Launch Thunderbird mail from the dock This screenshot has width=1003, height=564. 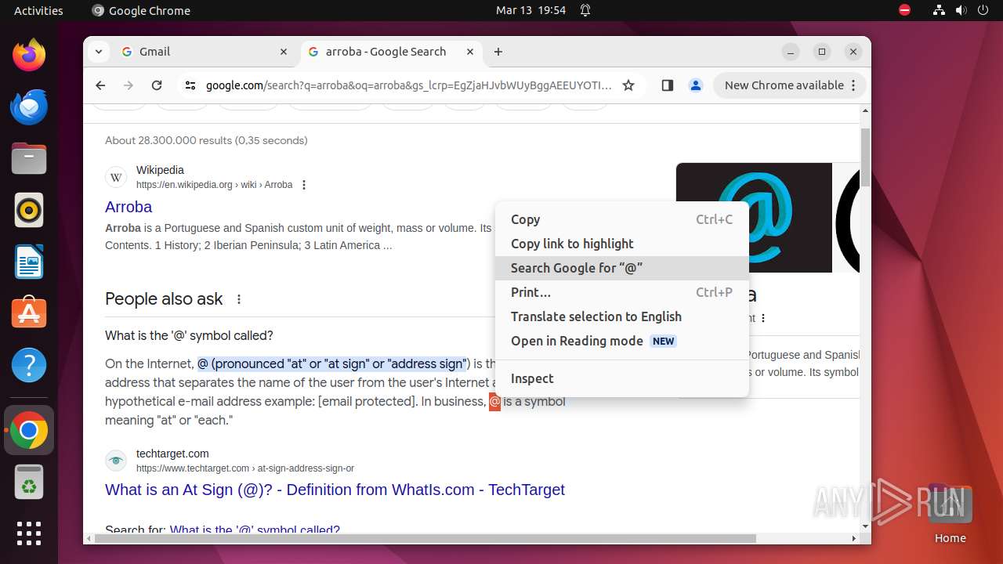(x=29, y=107)
